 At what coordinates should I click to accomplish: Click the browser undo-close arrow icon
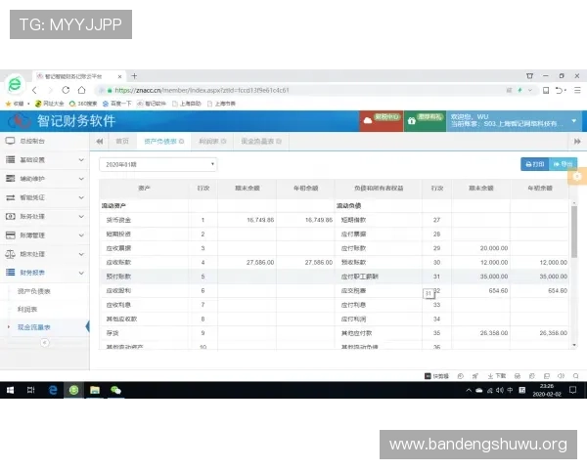pos(560,90)
